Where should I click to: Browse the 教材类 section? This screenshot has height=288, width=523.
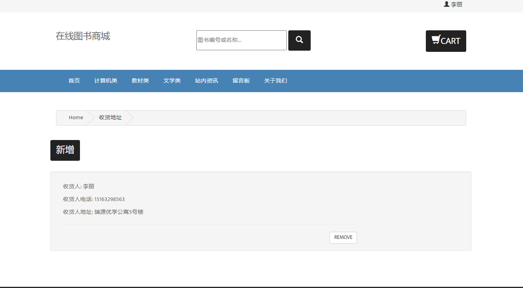(140, 81)
